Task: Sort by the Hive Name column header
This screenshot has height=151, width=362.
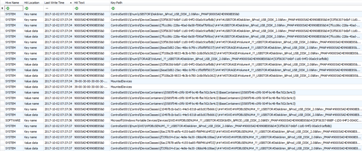Action: pyautogui.click(x=12, y=2)
